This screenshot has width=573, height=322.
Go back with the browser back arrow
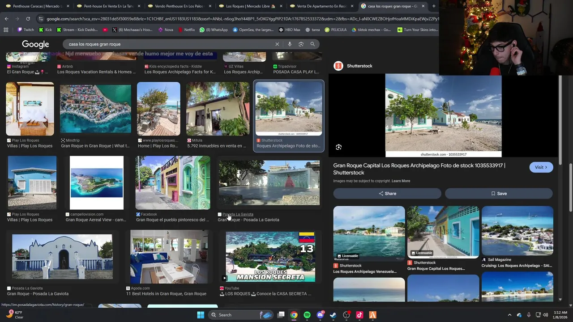pyautogui.click(x=6, y=19)
